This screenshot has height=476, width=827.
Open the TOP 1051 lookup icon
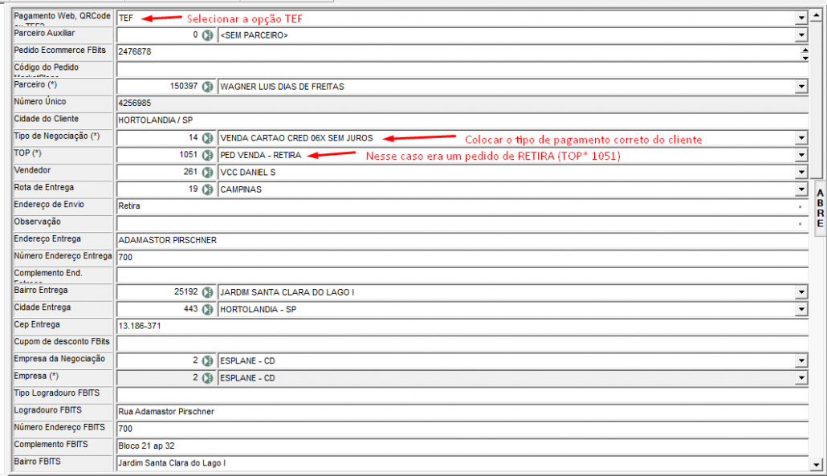[x=208, y=155]
